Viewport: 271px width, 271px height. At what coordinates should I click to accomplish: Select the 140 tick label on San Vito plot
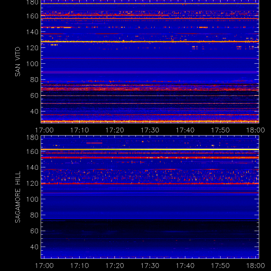32,32
